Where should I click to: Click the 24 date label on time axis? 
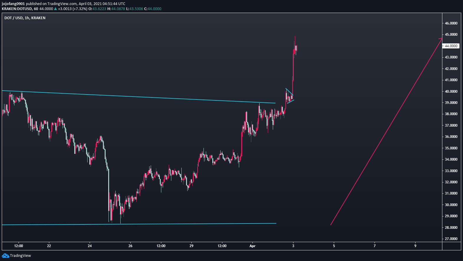[x=90, y=246]
